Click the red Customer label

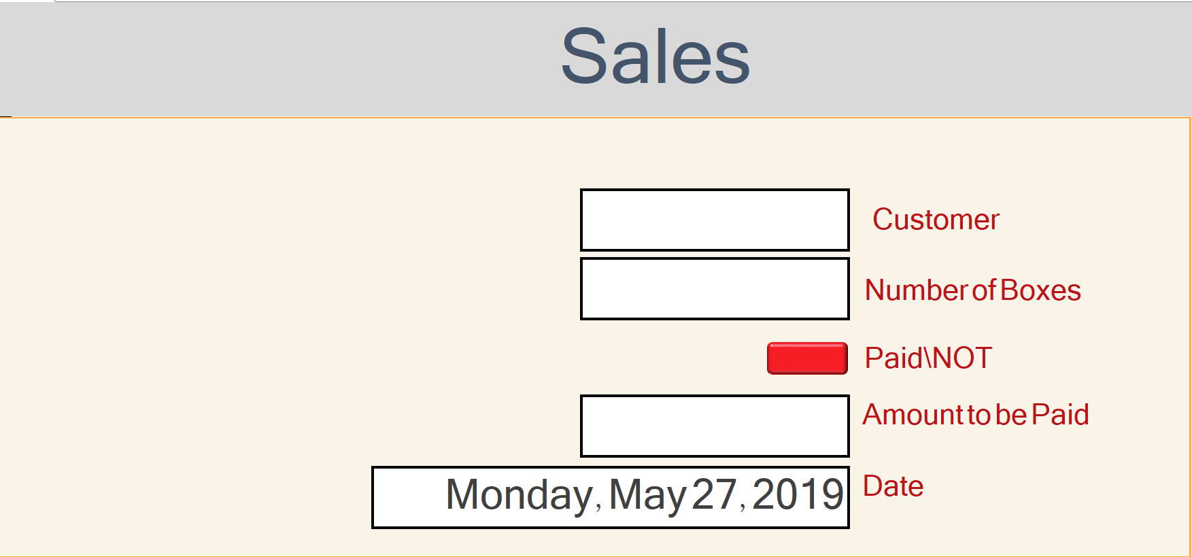[936, 220]
